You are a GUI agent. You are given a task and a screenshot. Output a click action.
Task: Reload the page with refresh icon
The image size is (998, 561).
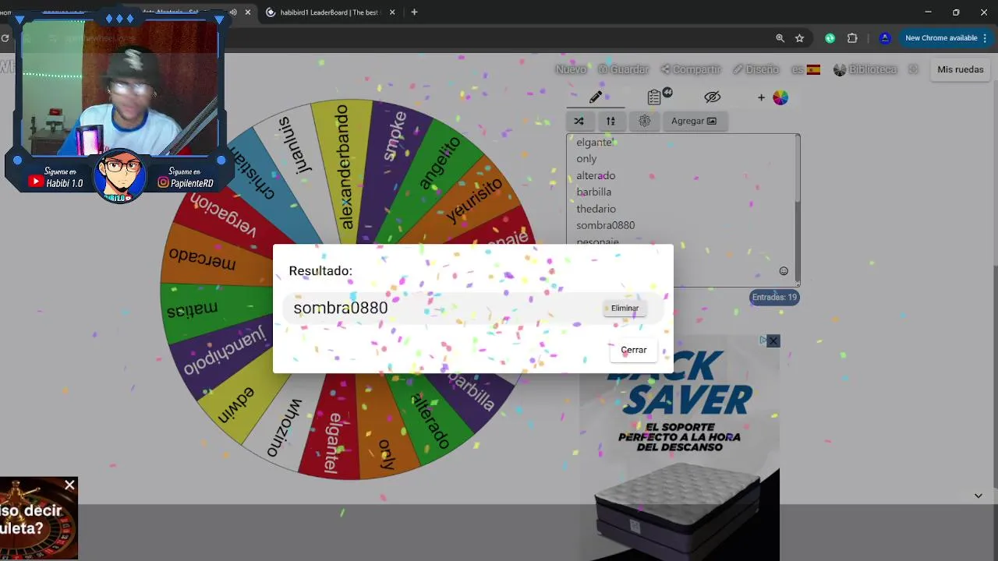click(5, 38)
